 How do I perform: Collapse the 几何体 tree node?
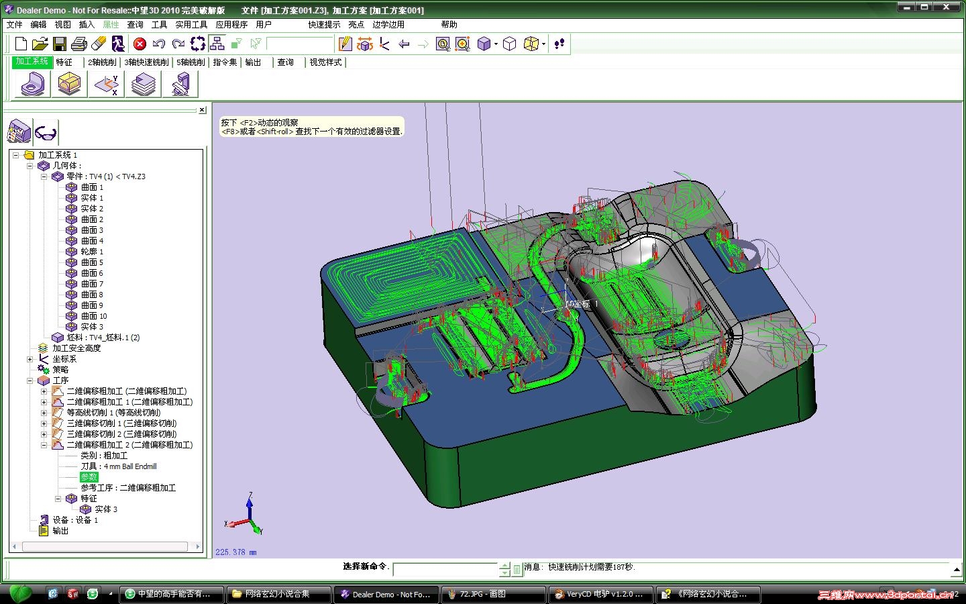tap(30, 166)
